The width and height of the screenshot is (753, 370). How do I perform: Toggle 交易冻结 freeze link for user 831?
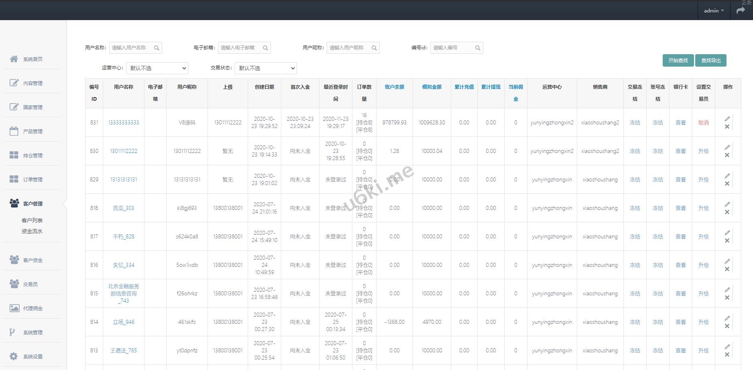click(x=635, y=123)
